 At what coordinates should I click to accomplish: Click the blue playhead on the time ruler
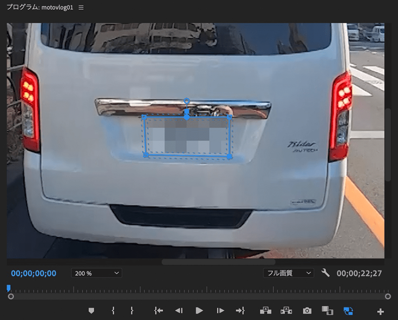click(x=8, y=288)
